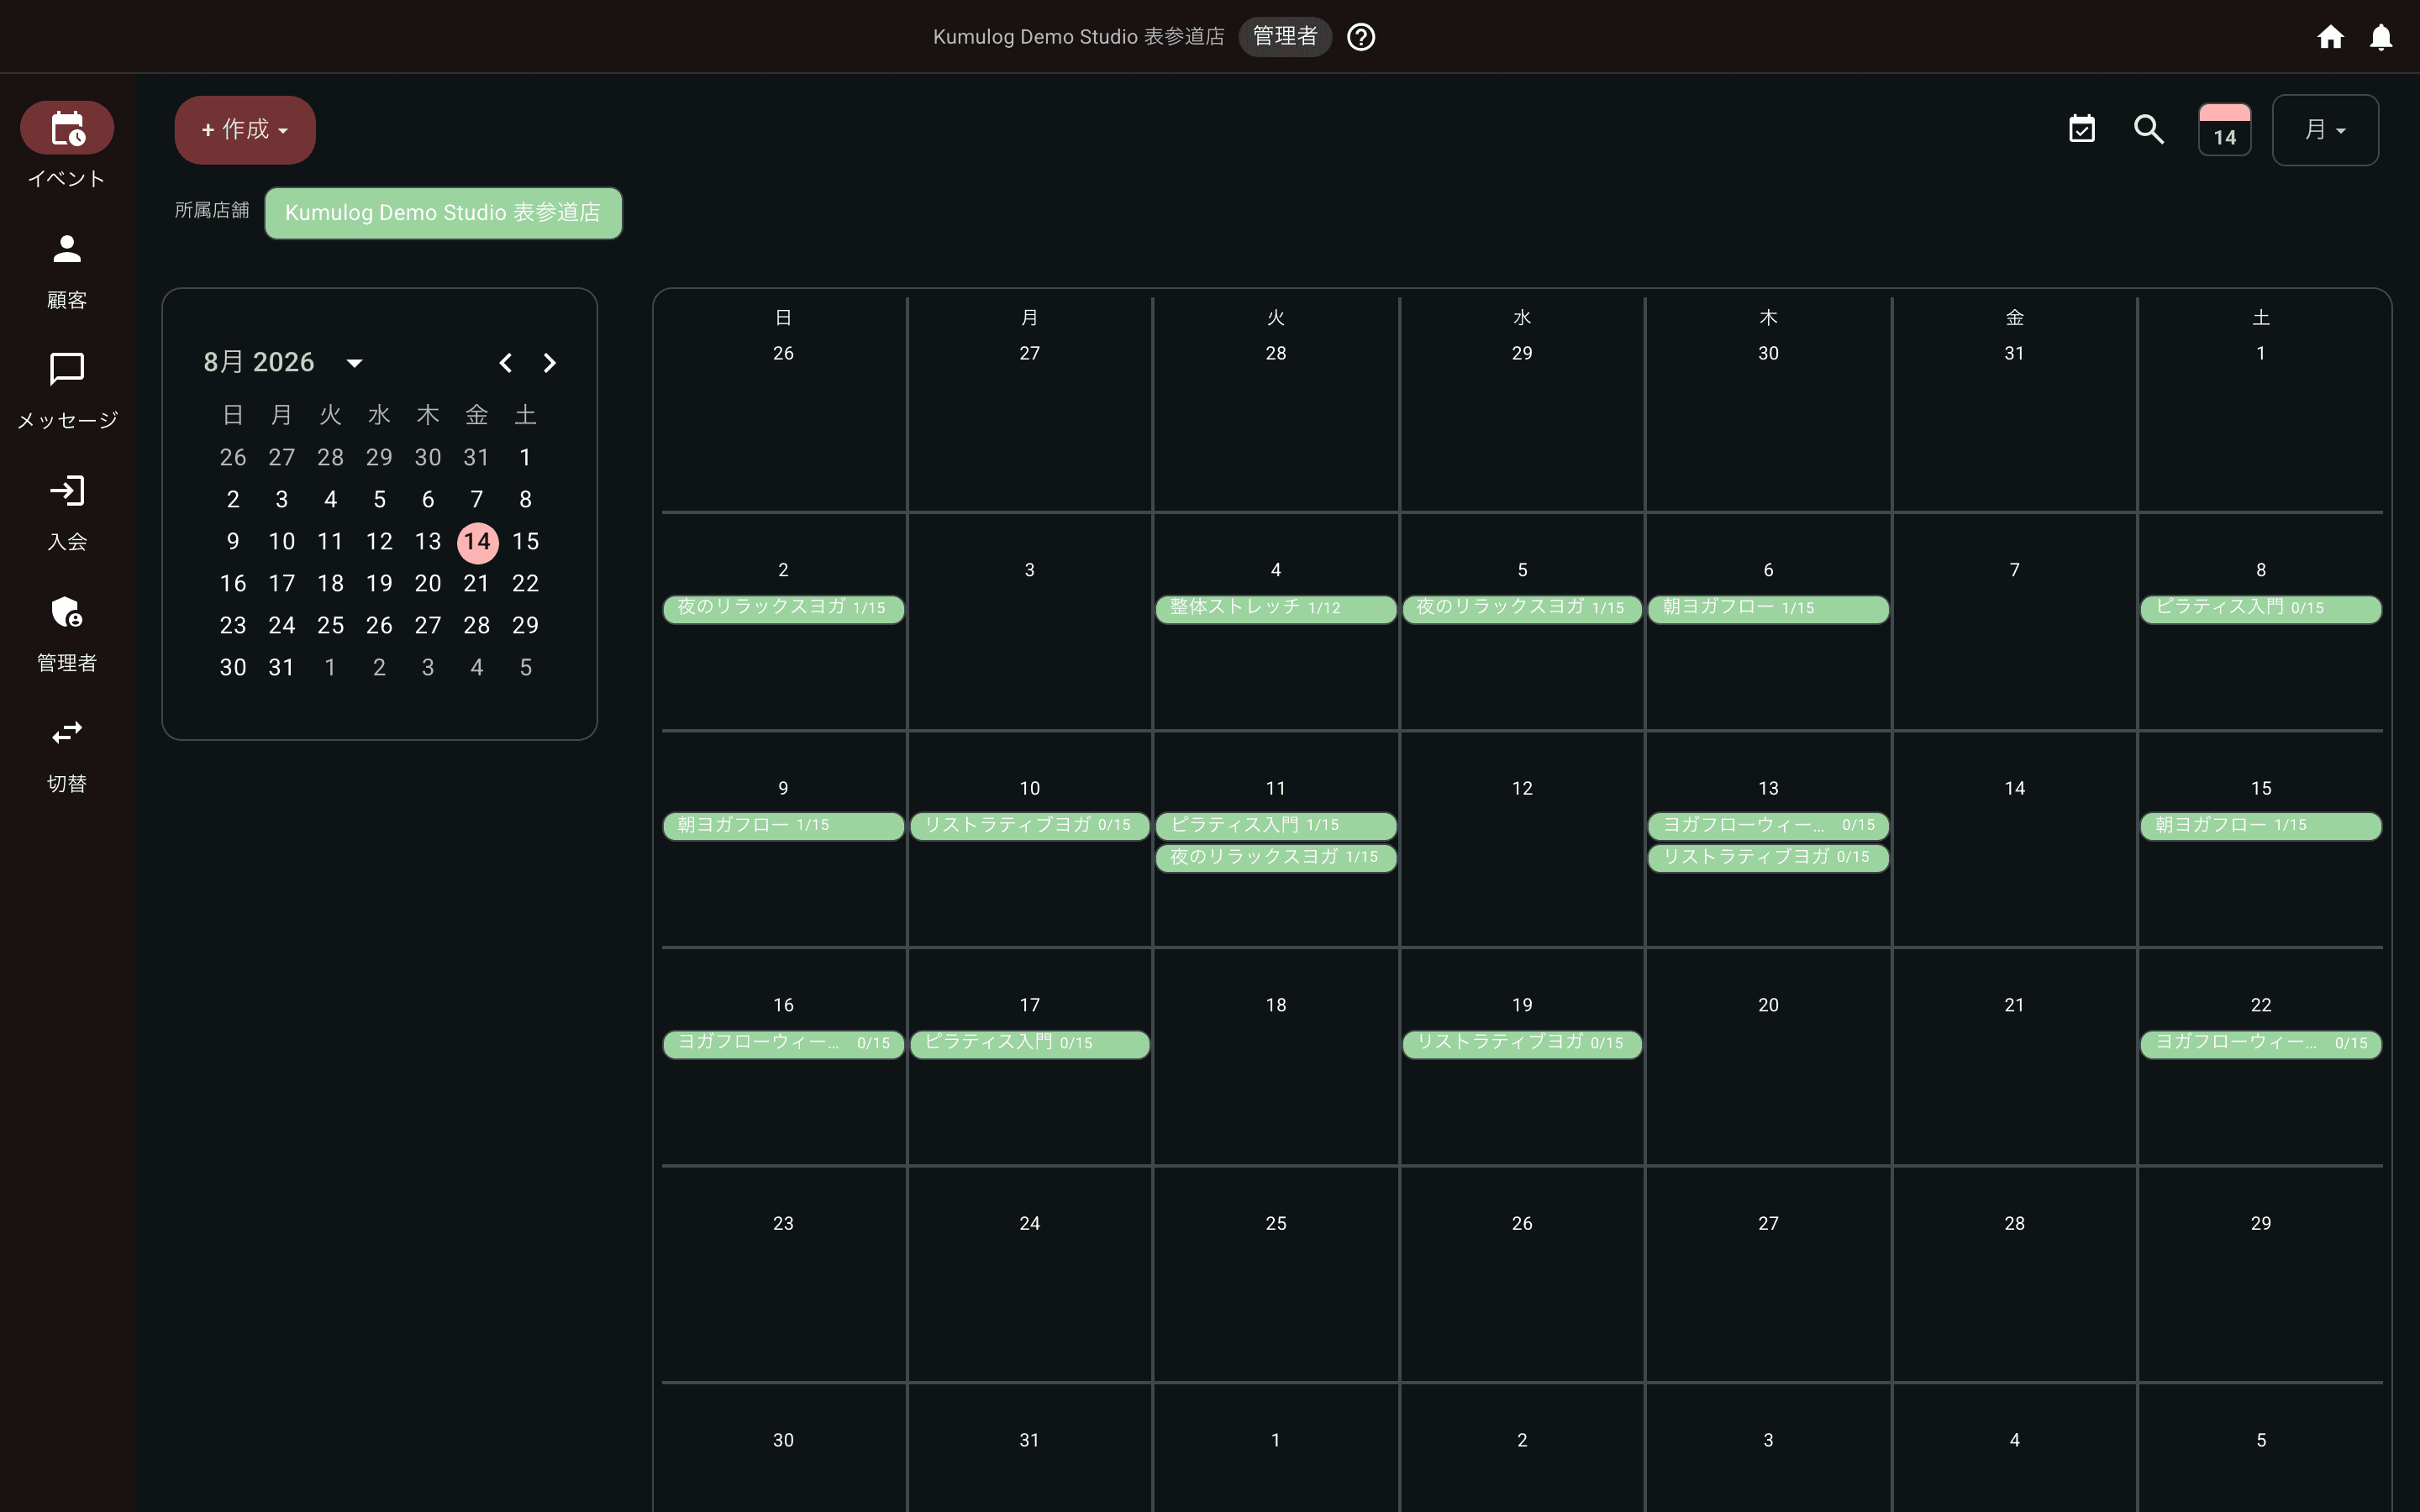Open the Admin (管理者) sidebar icon
This screenshot has width=2420, height=1512.
(x=67, y=612)
